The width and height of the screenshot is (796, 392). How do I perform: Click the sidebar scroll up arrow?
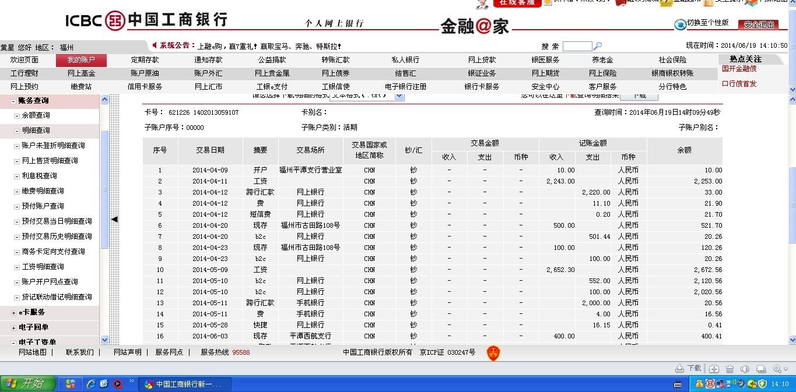coord(104,100)
